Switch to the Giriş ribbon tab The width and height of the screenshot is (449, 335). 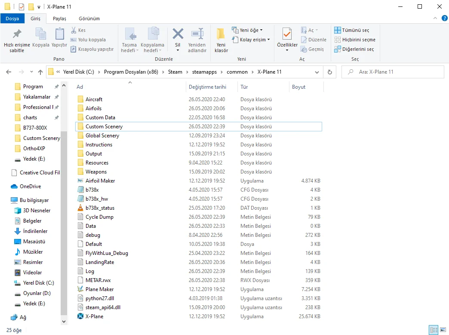pos(36,19)
